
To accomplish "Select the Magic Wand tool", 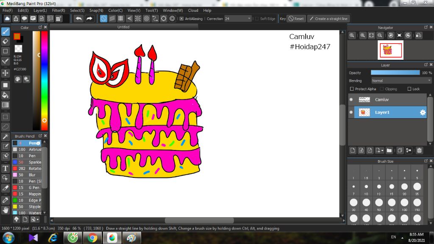I will 5,137.
